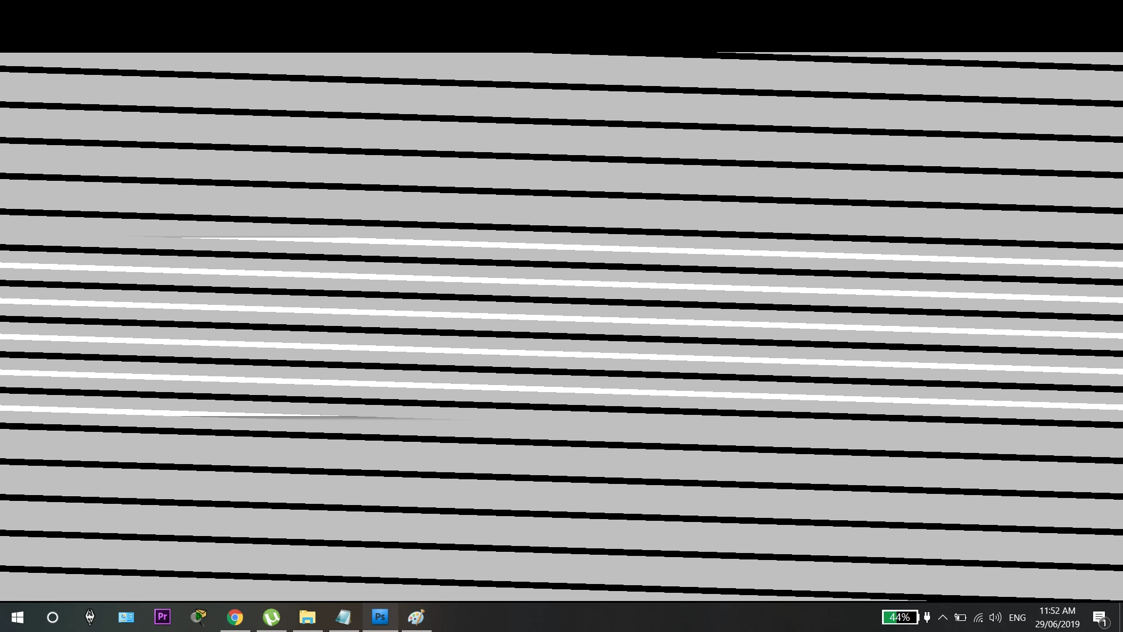Image resolution: width=1123 pixels, height=632 pixels.
Task: Click the Cortana search circle
Action: click(x=53, y=617)
